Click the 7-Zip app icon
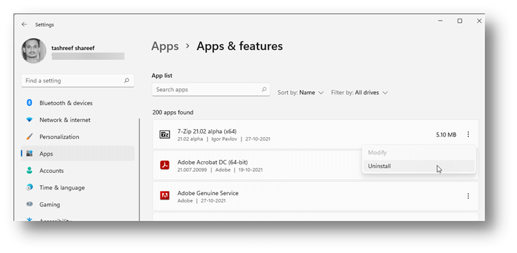Screen dimensions: 517x253 pyautogui.click(x=165, y=134)
